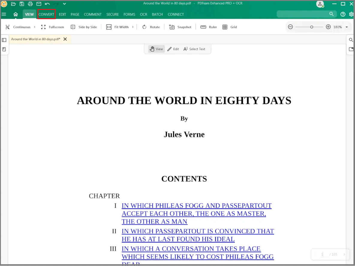The image size is (355, 266).
Task: Click the Snapshot camera icon
Action: [x=172, y=27]
